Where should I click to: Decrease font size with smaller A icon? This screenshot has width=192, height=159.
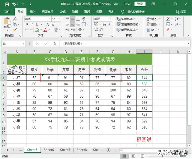[53, 24]
